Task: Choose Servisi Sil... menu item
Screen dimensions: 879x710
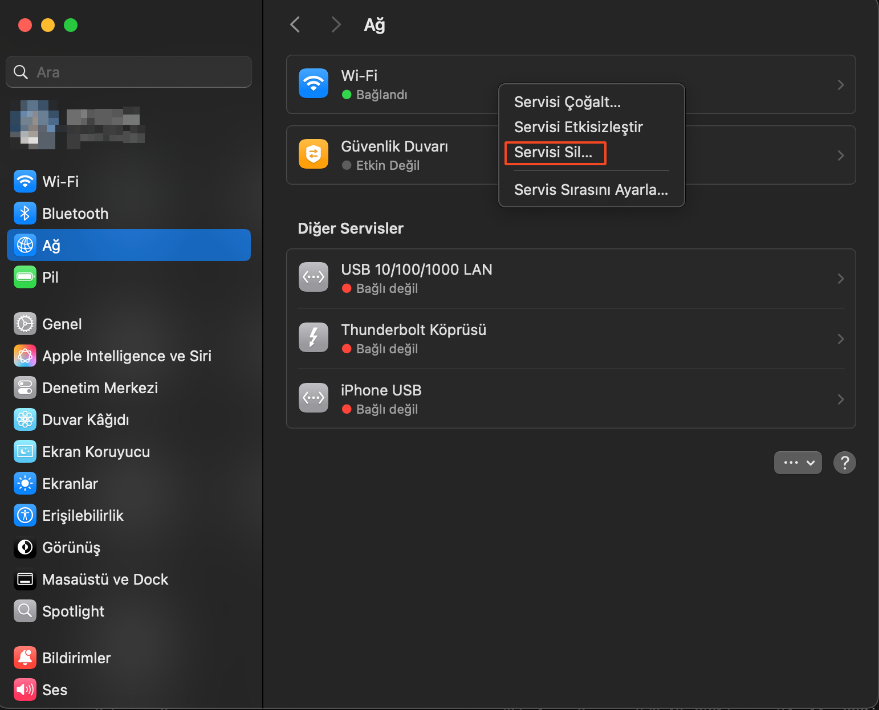Action: tap(592, 152)
